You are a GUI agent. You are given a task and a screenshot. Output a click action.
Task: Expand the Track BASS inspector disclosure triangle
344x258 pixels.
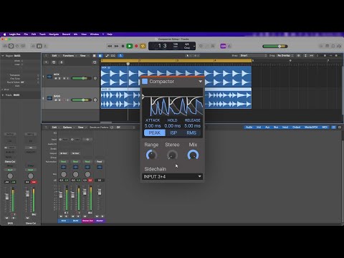(3, 95)
